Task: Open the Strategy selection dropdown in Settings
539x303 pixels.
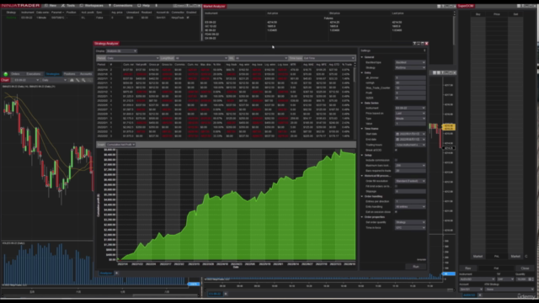Action: coord(410,67)
